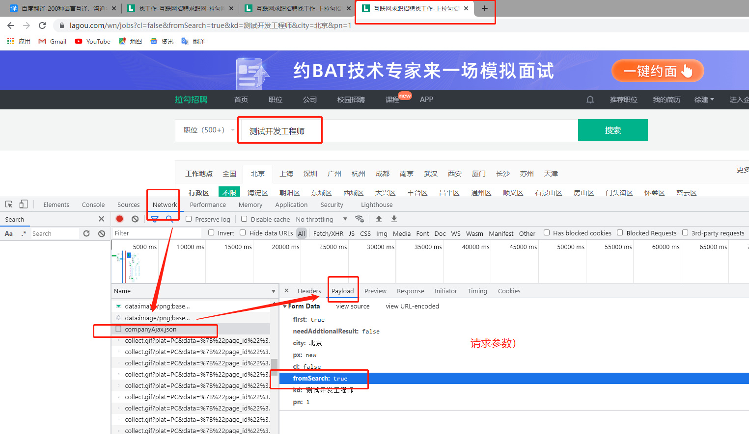The image size is (749, 434).
Task: Stop recording network log (red dot)
Action: tap(119, 219)
